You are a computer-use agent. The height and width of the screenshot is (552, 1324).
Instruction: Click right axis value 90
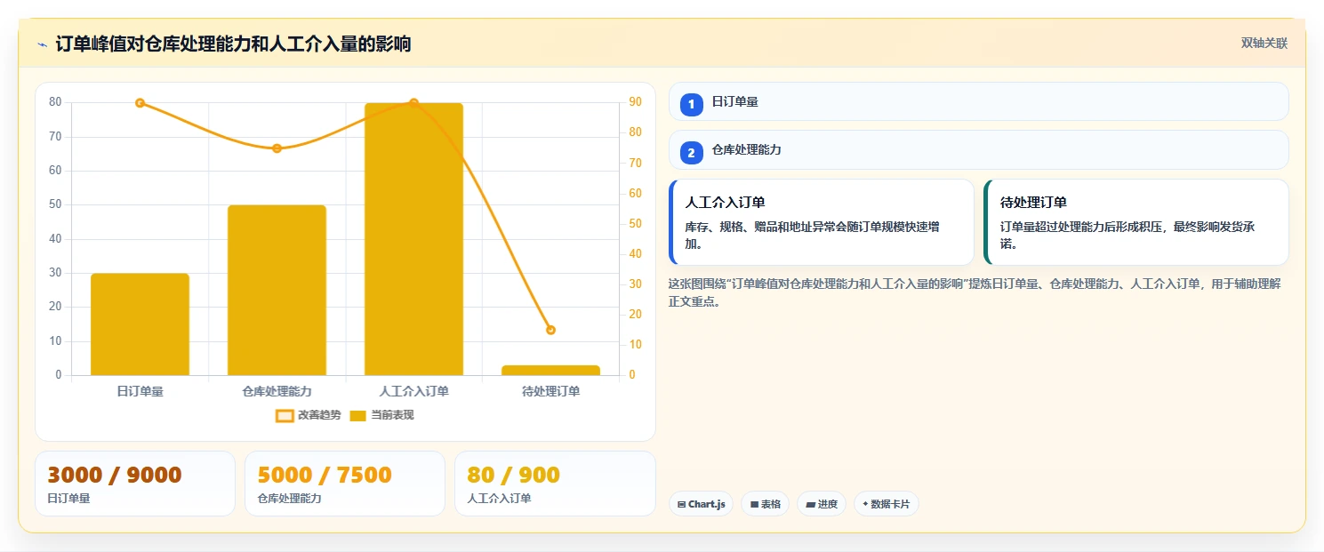pos(635,102)
